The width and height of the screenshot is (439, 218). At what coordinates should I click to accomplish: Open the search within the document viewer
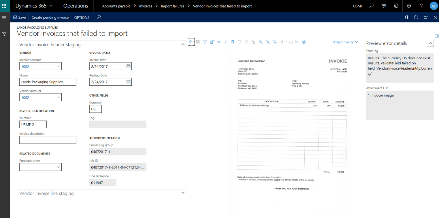274,42
